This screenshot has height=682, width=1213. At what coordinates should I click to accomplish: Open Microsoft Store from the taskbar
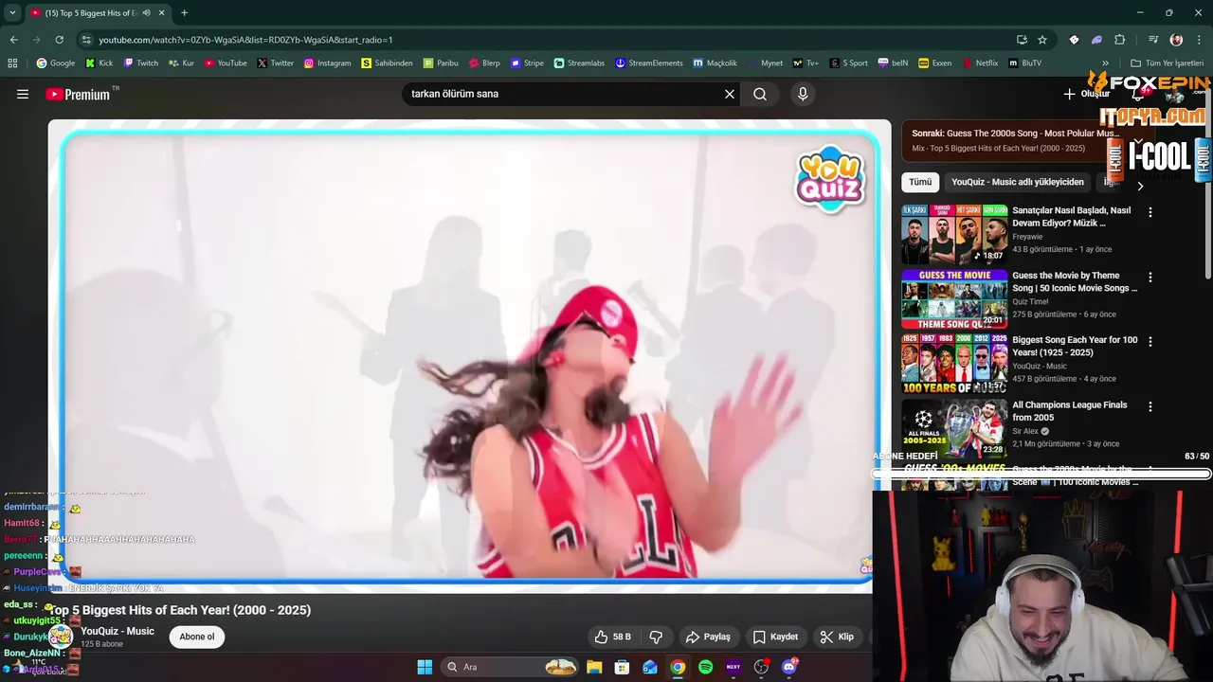click(622, 667)
